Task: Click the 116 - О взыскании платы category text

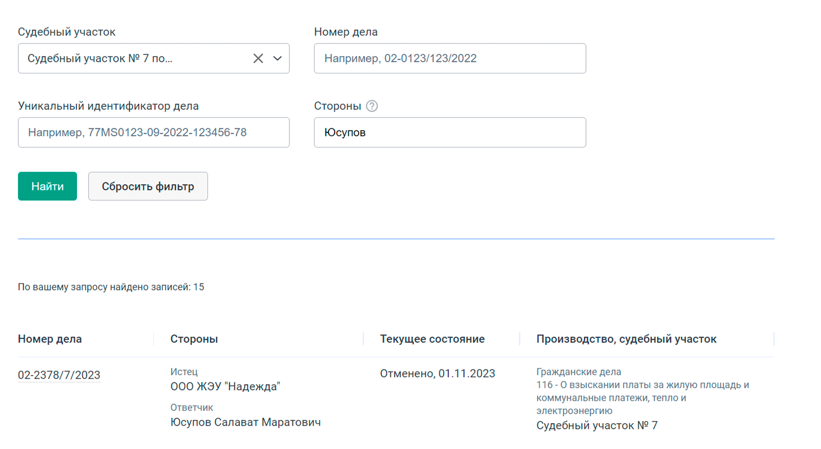Action: 643,398
